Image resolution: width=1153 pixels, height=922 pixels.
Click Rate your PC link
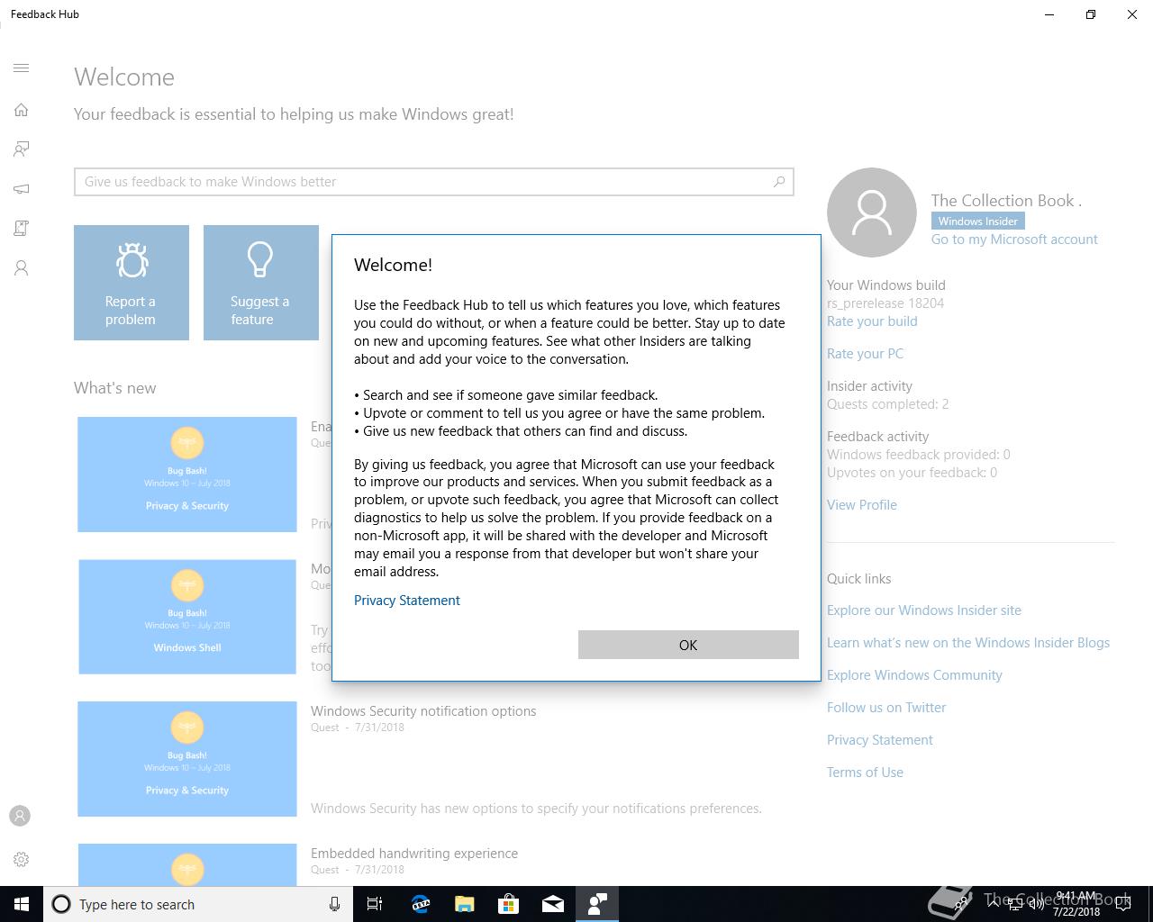pos(865,354)
